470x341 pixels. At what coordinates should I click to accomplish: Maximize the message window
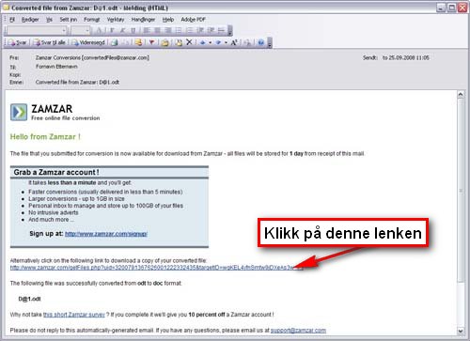[451, 8]
